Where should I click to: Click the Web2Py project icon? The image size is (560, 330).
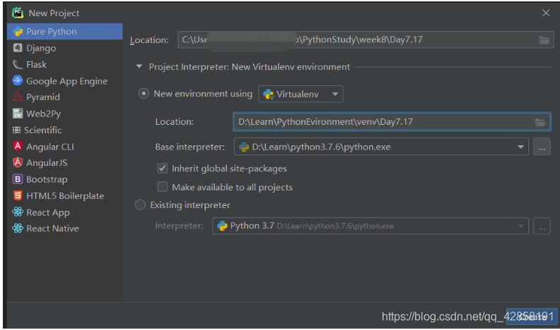(x=18, y=114)
